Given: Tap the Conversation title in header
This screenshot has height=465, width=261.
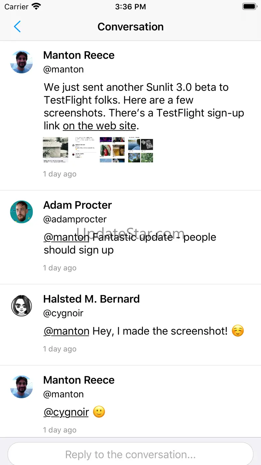Looking at the screenshot, I should (130, 26).
